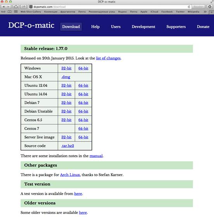
Task: Download Server live image 32-bit
Action: point(66,137)
